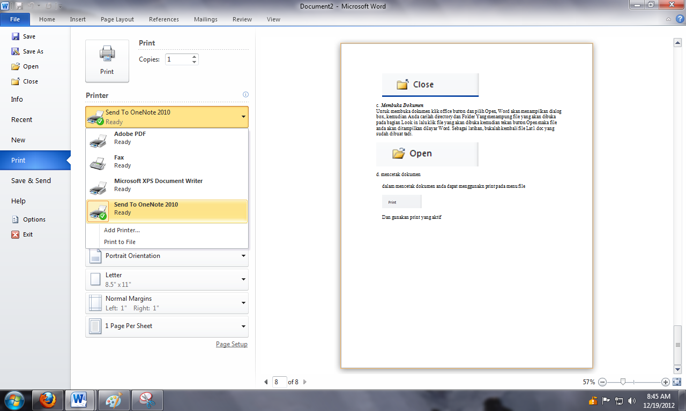
Task: Open the Save & Send section
Action: tap(35, 180)
